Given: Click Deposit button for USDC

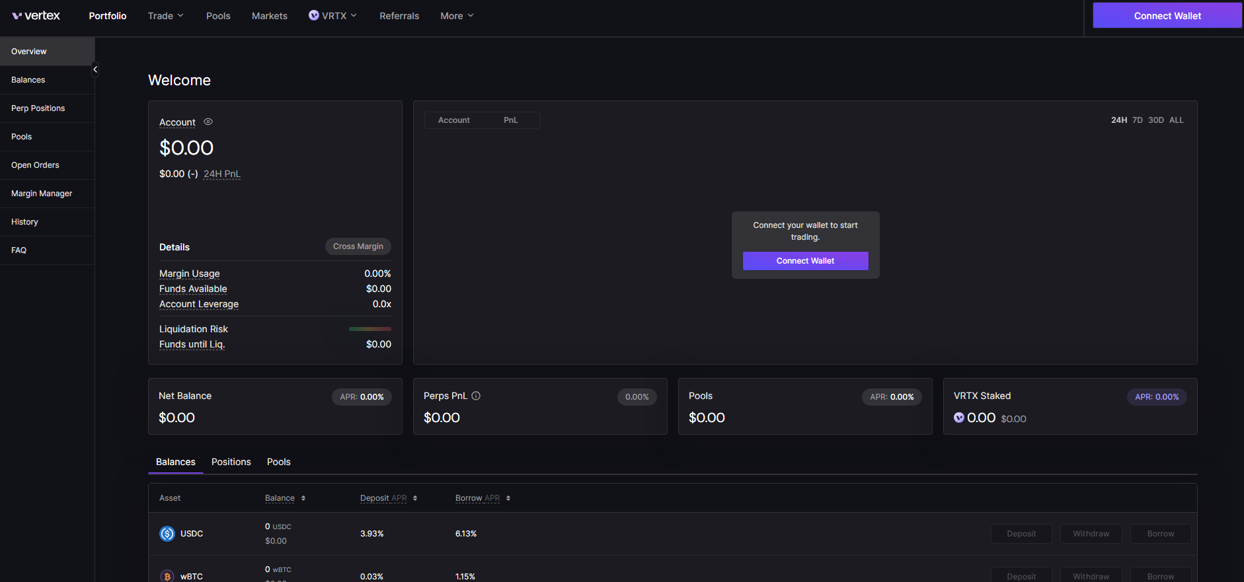Looking at the screenshot, I should pyautogui.click(x=1021, y=534).
